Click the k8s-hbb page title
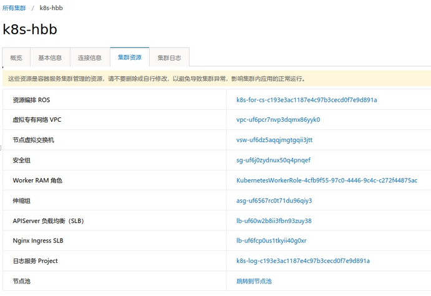 coord(30,29)
